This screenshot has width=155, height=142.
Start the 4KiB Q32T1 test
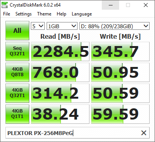pos(17,93)
